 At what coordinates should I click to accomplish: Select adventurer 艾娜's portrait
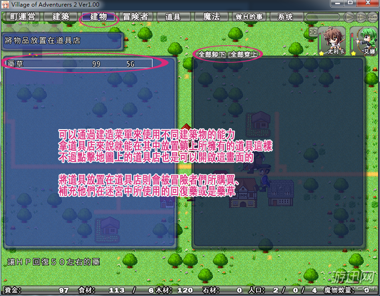(364, 41)
